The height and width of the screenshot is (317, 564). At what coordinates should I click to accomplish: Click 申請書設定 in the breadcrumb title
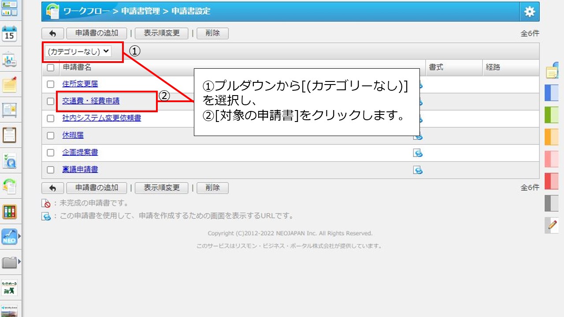pos(191,11)
